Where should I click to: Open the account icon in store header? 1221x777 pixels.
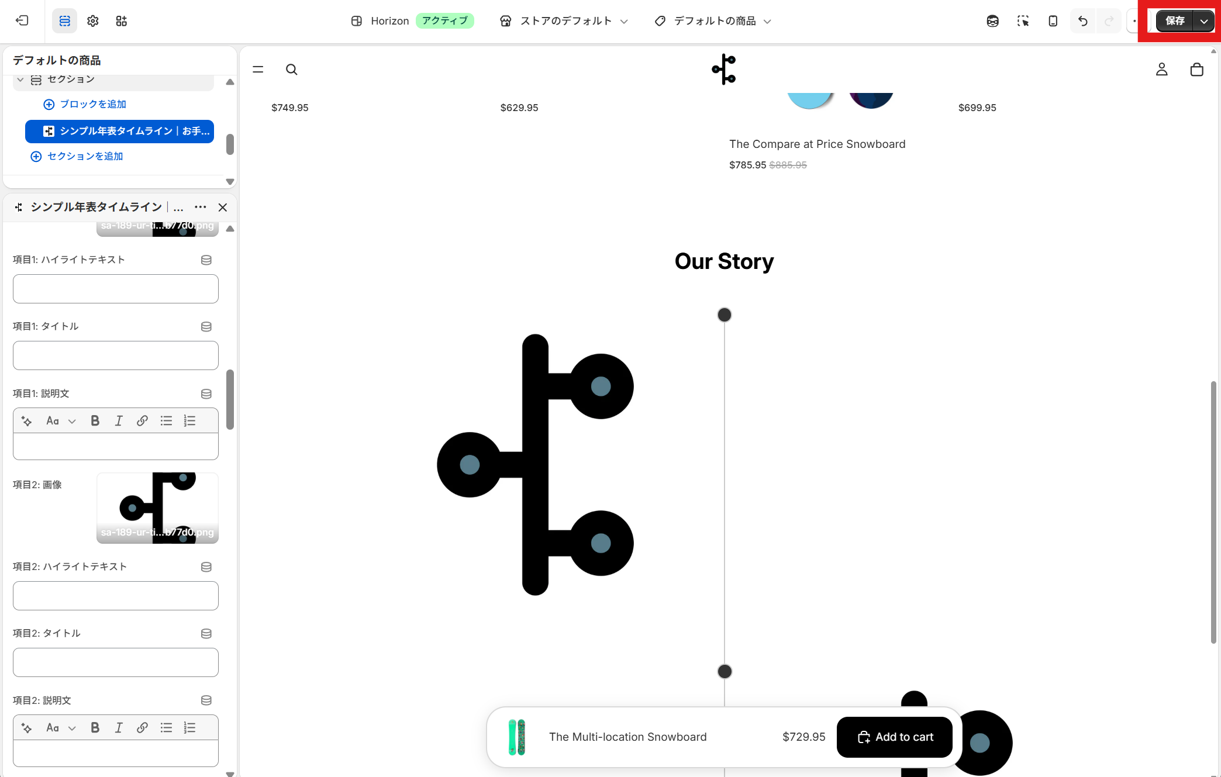pos(1161,70)
